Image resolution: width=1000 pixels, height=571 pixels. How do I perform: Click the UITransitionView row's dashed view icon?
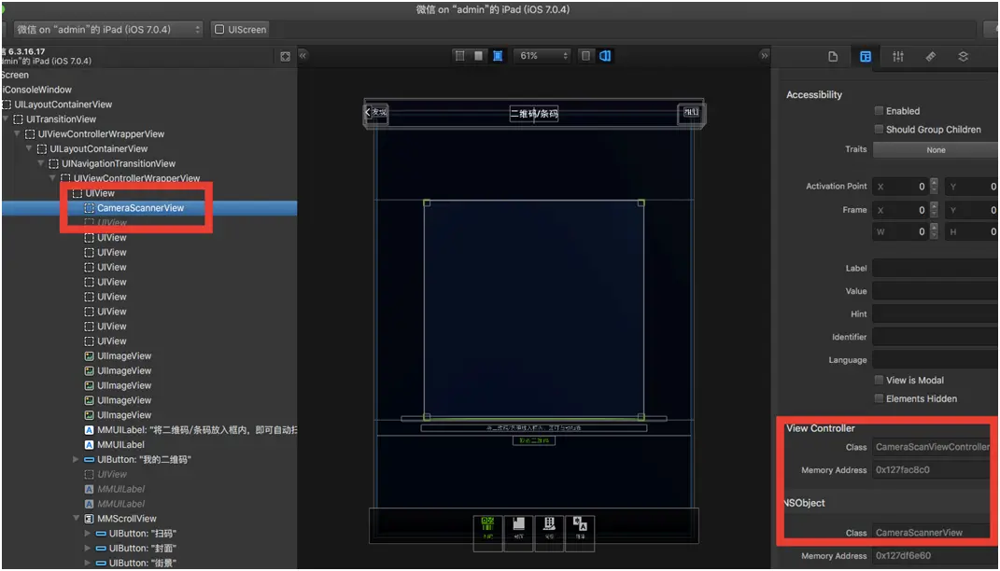[x=18, y=119]
